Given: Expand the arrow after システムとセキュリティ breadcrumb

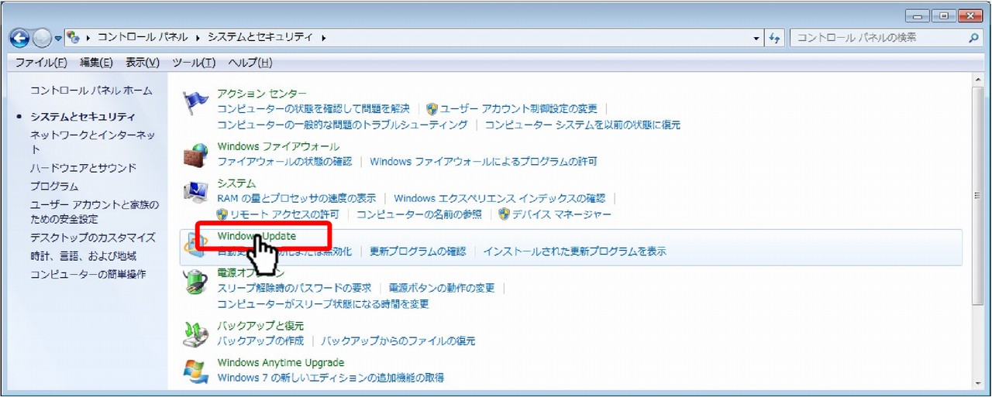Looking at the screenshot, I should 323,37.
